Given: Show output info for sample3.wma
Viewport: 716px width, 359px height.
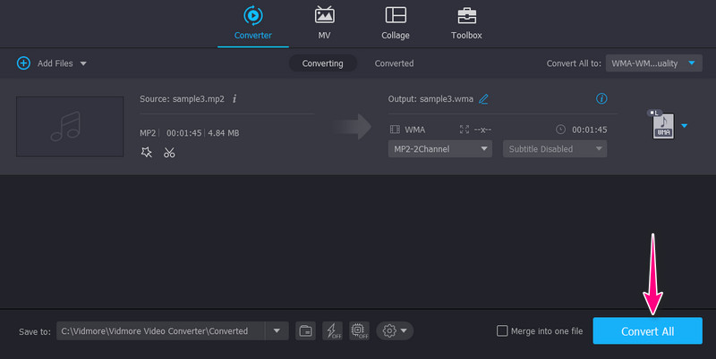Looking at the screenshot, I should coord(601,99).
